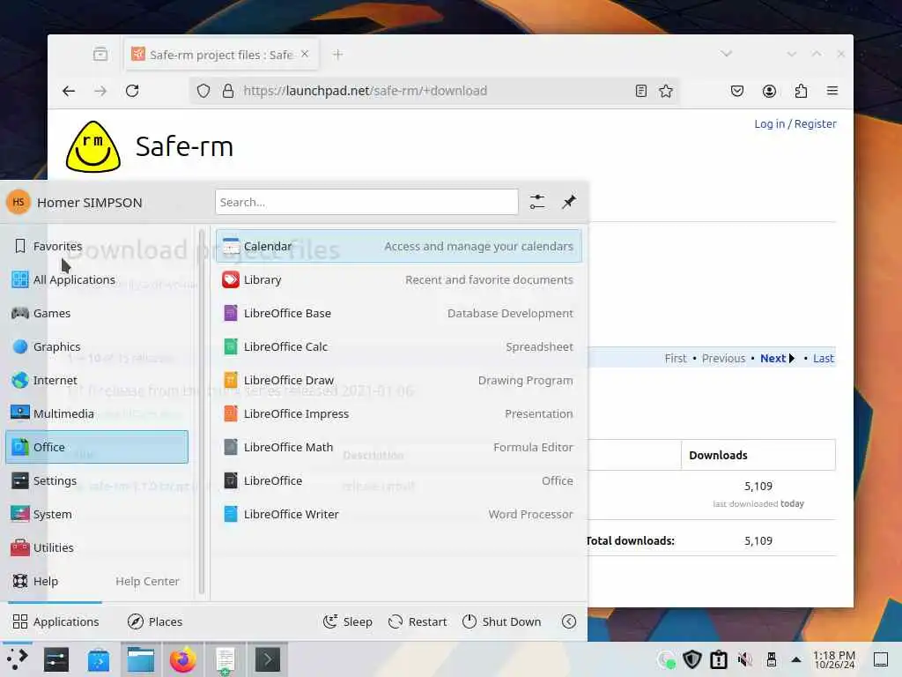The image size is (902, 677).
Task: Click Sleep button
Action: tap(348, 621)
